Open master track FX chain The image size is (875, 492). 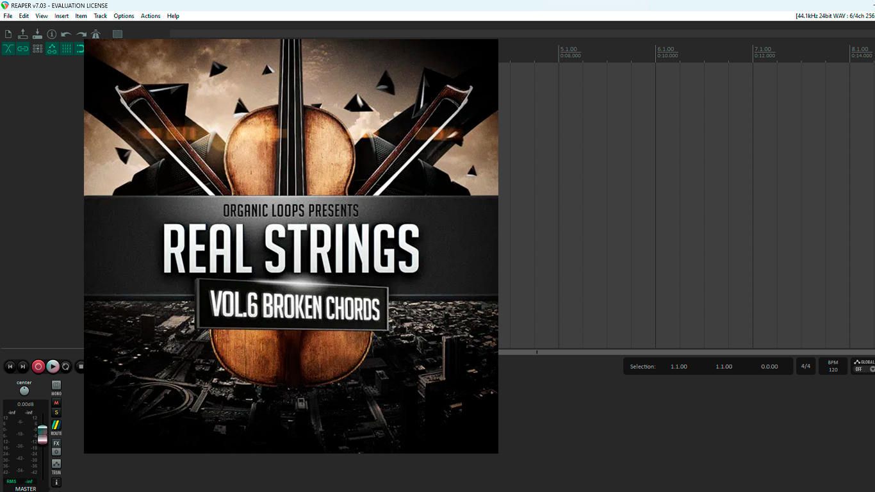tap(56, 443)
